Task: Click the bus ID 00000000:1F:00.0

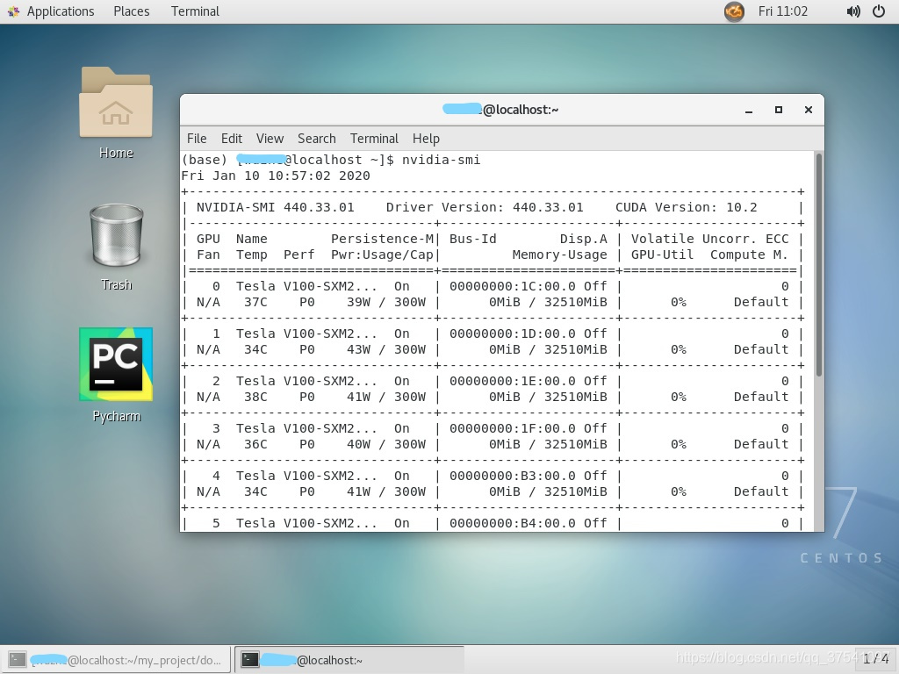Action: (x=513, y=428)
